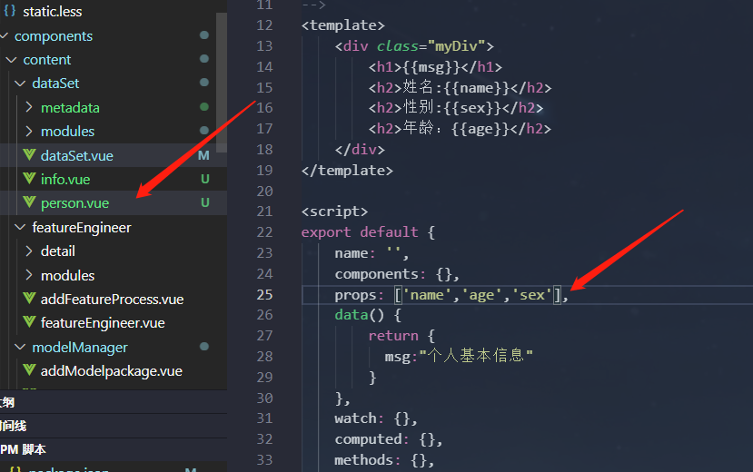Click status dot on modelManager folder
Viewport: 753px width, 472px height.
tap(204, 347)
